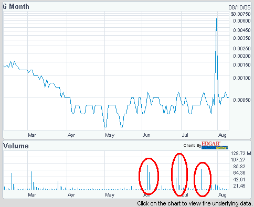
Task: Click the 0.00450 price axis label
Action: [242, 30]
